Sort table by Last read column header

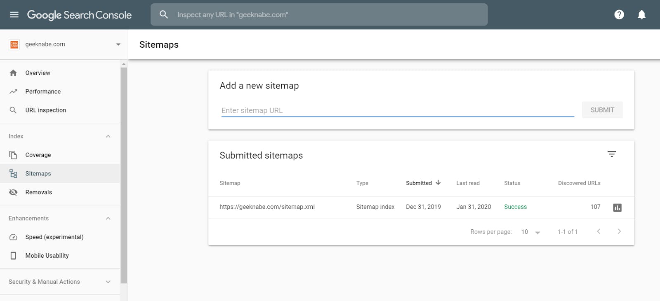(468, 183)
